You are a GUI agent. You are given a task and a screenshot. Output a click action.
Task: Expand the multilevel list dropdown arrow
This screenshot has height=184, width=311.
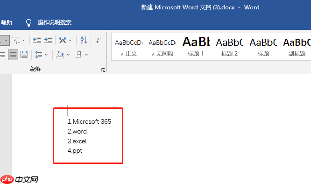click(23, 40)
